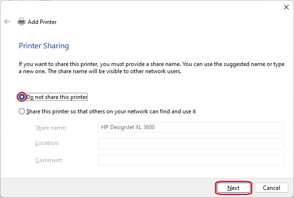The image size is (294, 198).
Task: Select the 'Do not share this printer' radio circle
Action: (22, 97)
